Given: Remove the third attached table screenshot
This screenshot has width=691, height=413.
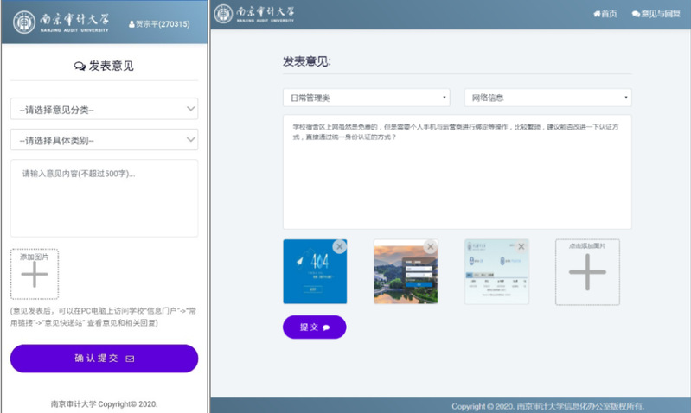Looking at the screenshot, I should point(521,246).
